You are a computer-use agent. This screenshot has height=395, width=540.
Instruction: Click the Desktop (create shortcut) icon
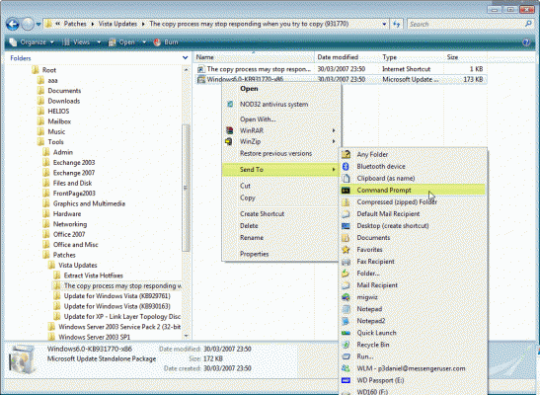346,226
